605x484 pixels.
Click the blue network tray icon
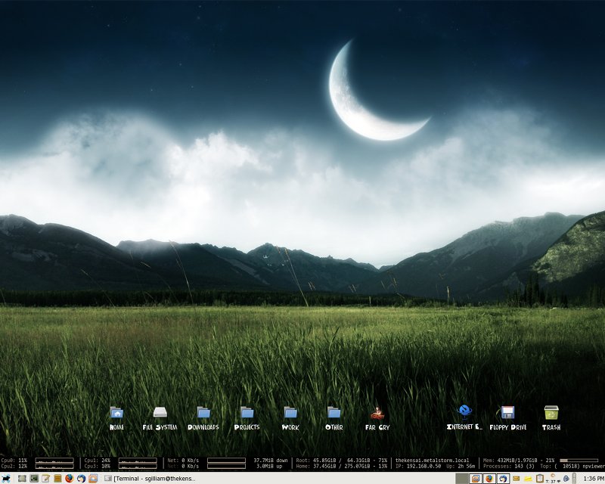[566, 479]
